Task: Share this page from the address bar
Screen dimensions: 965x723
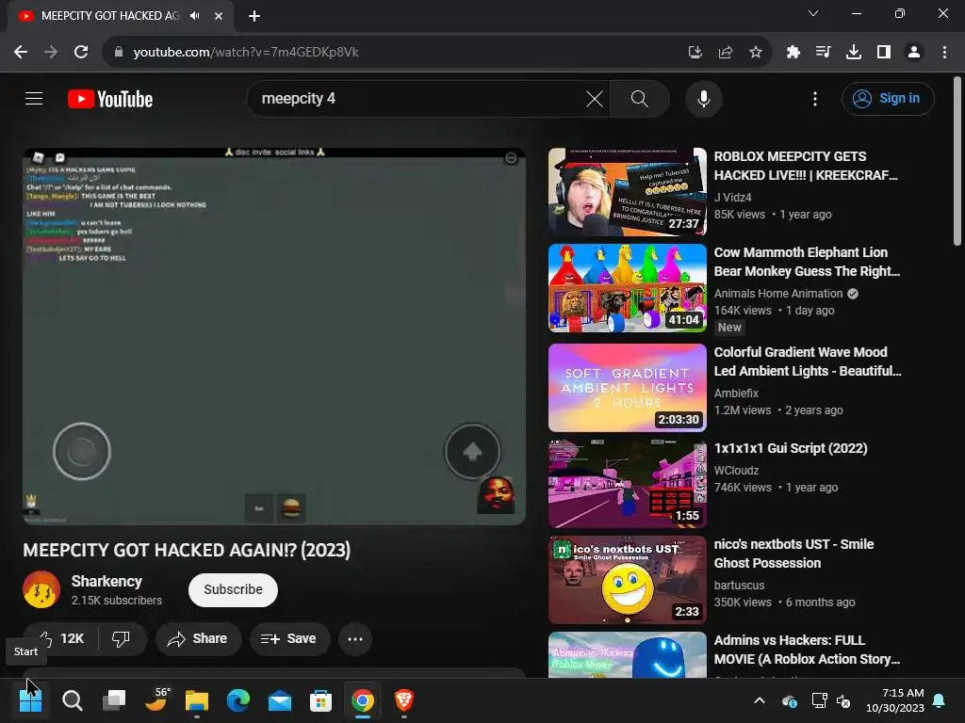Action: (726, 53)
